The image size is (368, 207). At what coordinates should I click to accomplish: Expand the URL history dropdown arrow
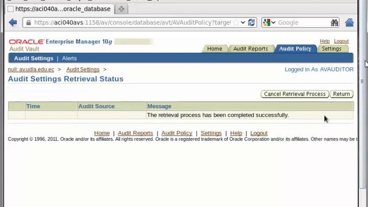243,22
